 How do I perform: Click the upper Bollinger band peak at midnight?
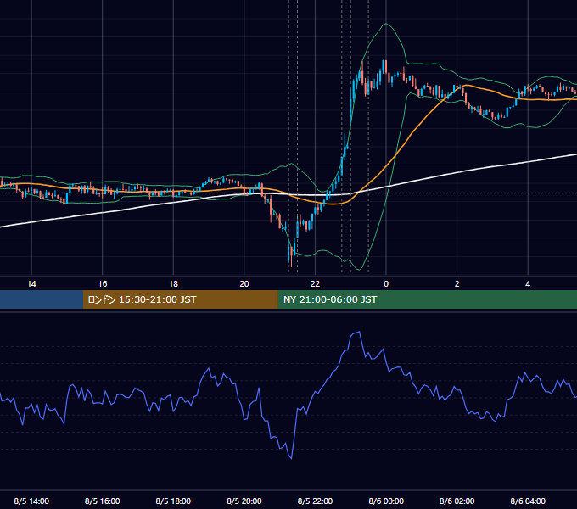pyautogui.click(x=385, y=24)
